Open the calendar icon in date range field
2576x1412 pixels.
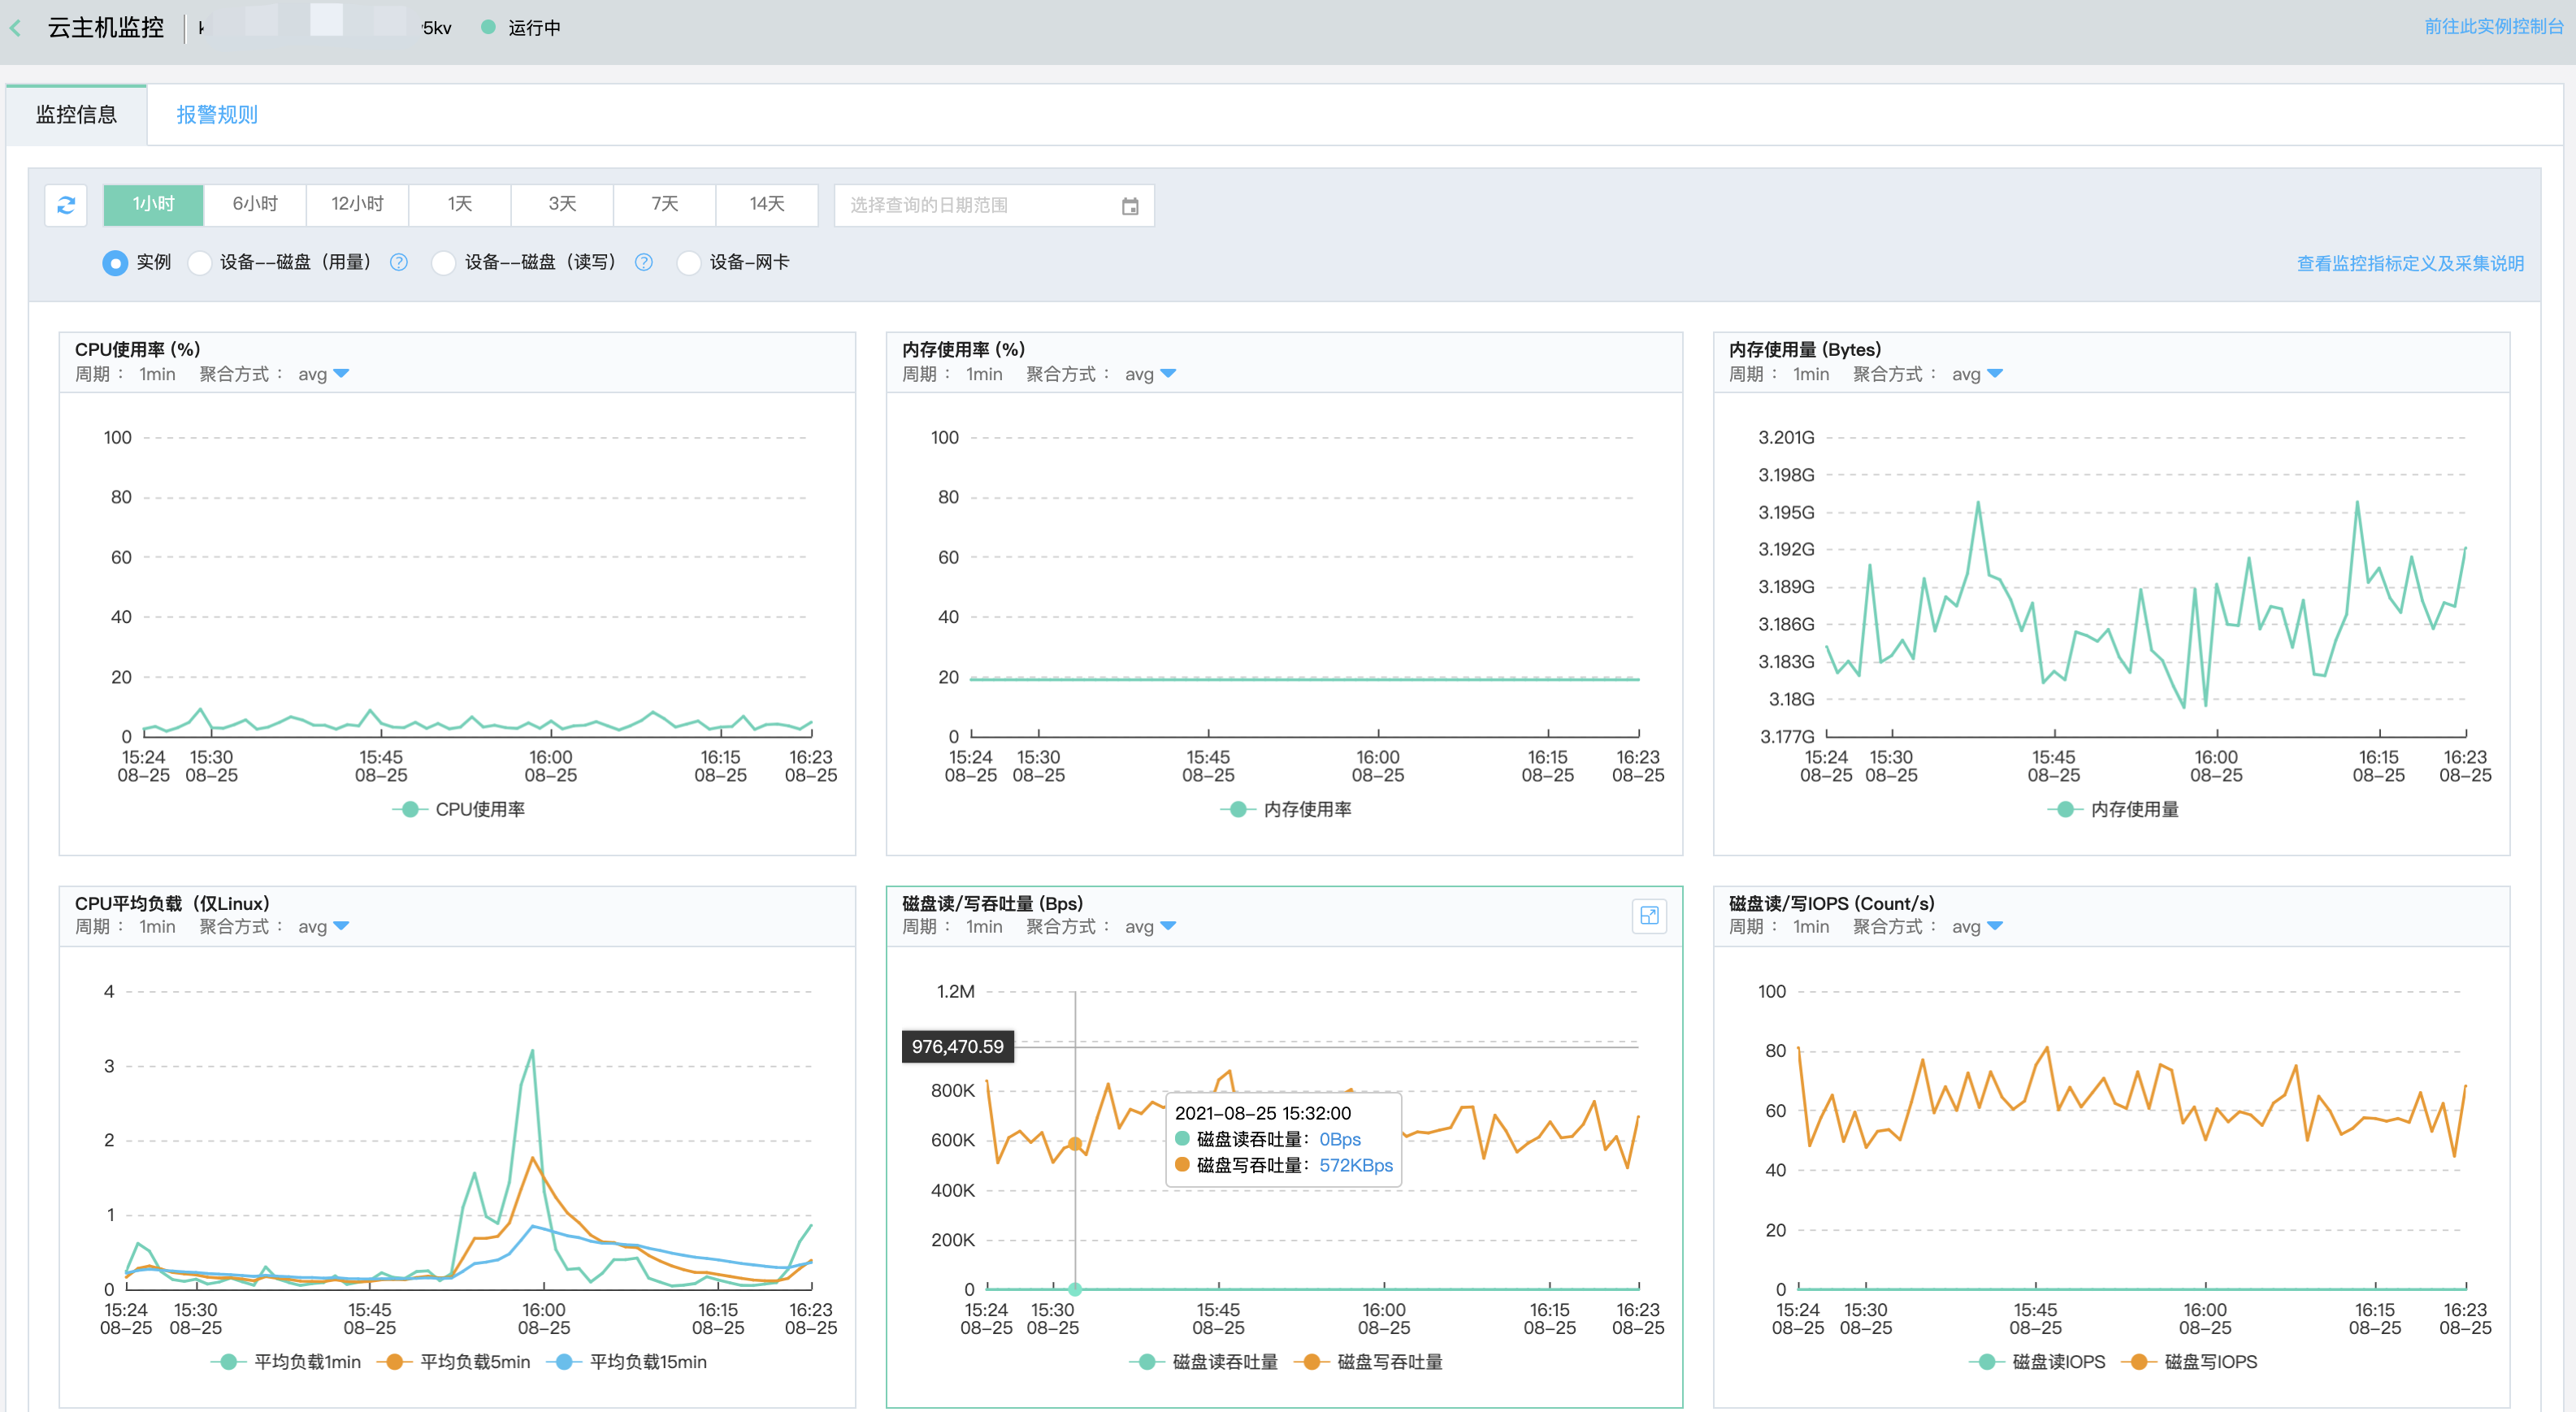pos(1130,206)
